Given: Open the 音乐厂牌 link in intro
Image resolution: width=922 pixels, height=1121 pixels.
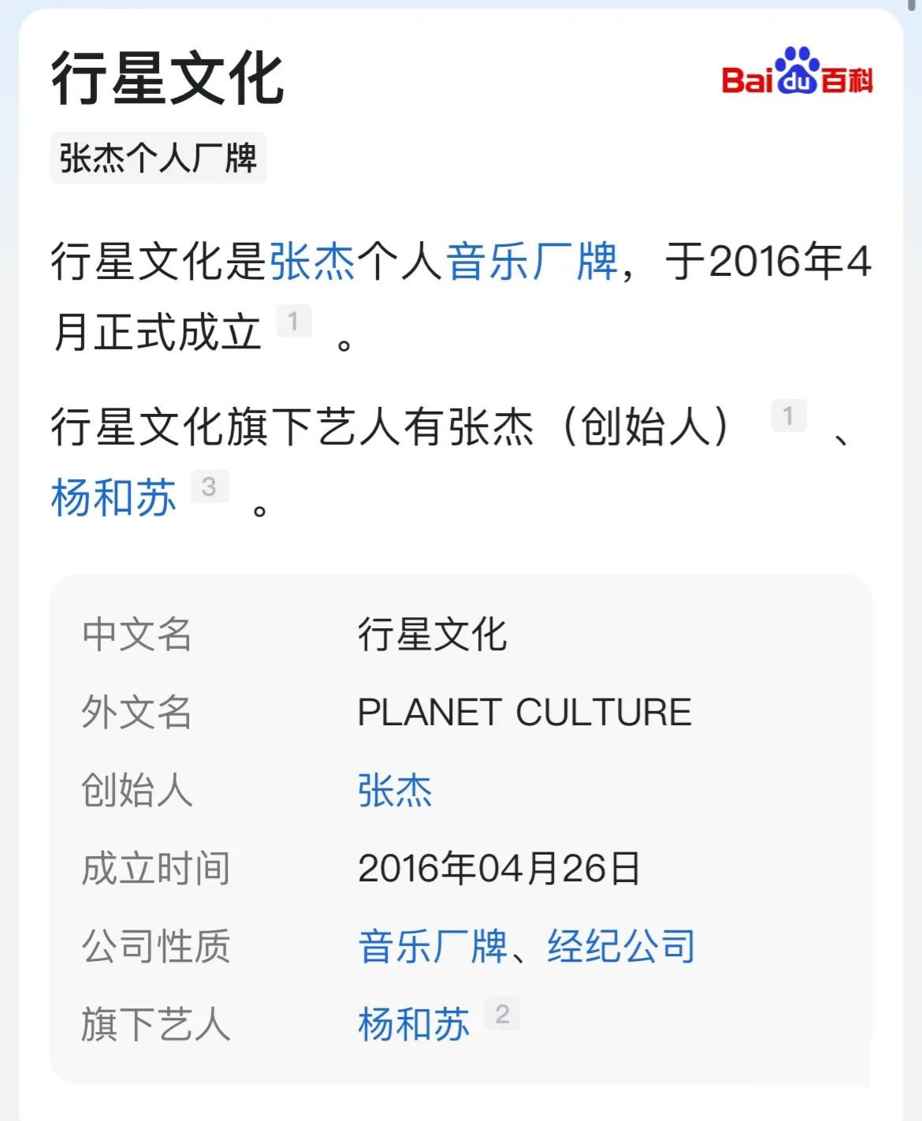Looking at the screenshot, I should click(533, 261).
